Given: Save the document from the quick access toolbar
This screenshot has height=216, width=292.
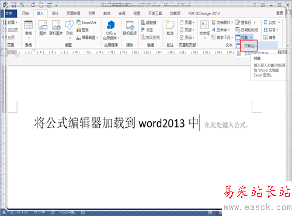Looking at the screenshot, I should pyautogui.click(x=13, y=5).
